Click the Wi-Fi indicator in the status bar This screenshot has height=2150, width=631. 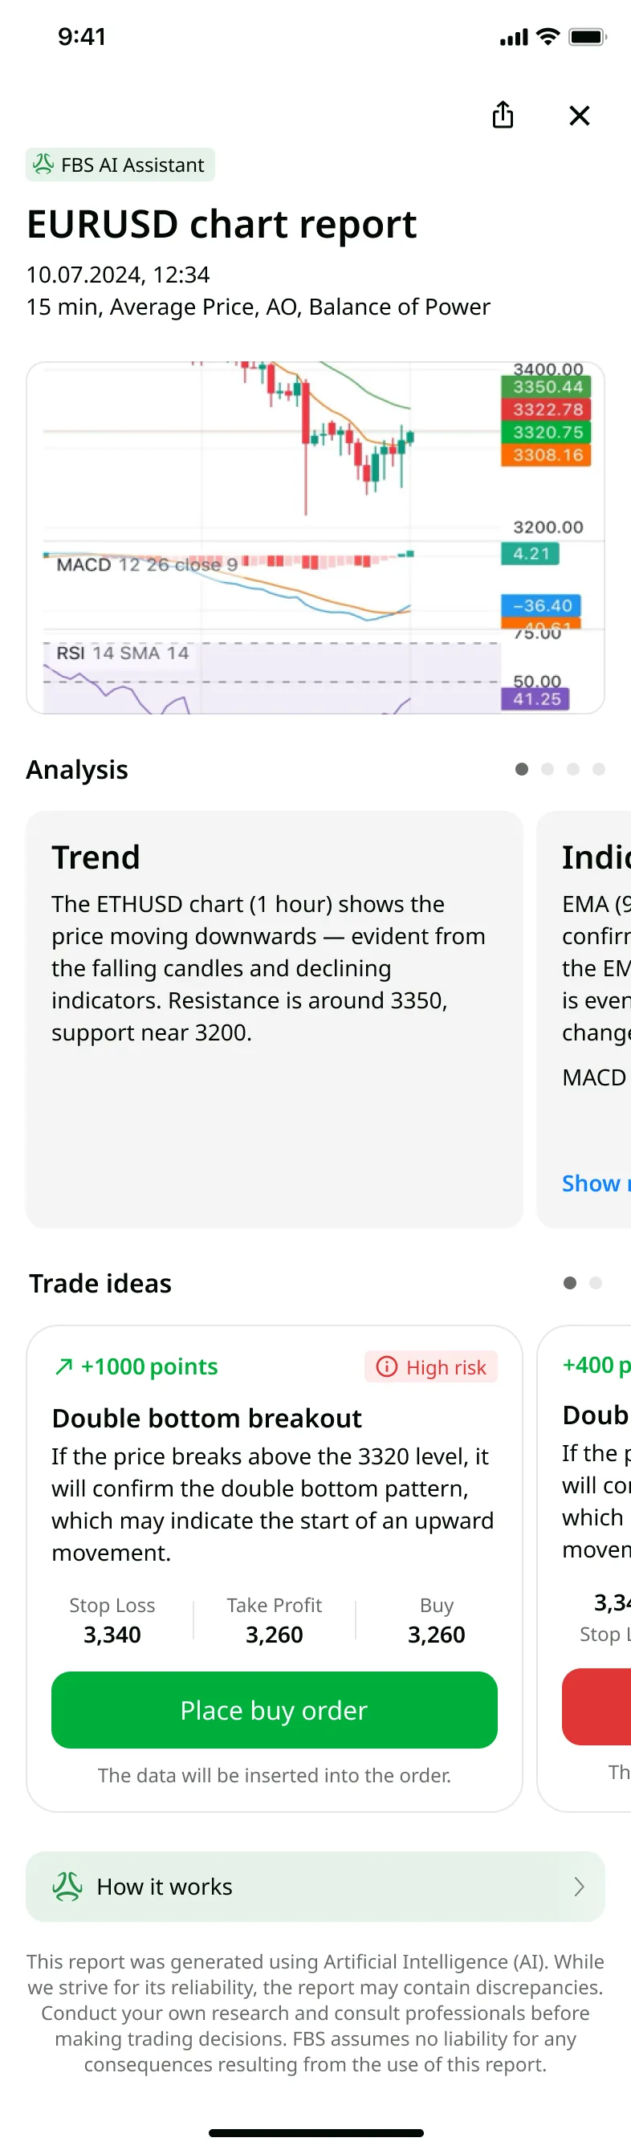tap(549, 37)
